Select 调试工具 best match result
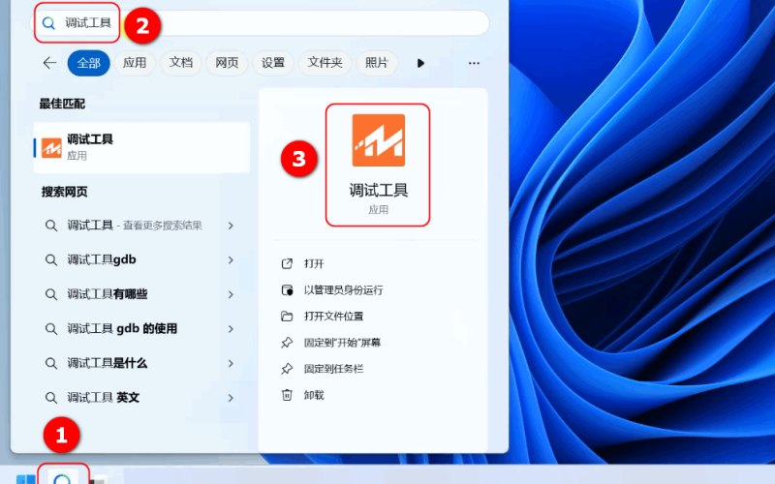Image resolution: width=775 pixels, height=484 pixels. point(141,147)
